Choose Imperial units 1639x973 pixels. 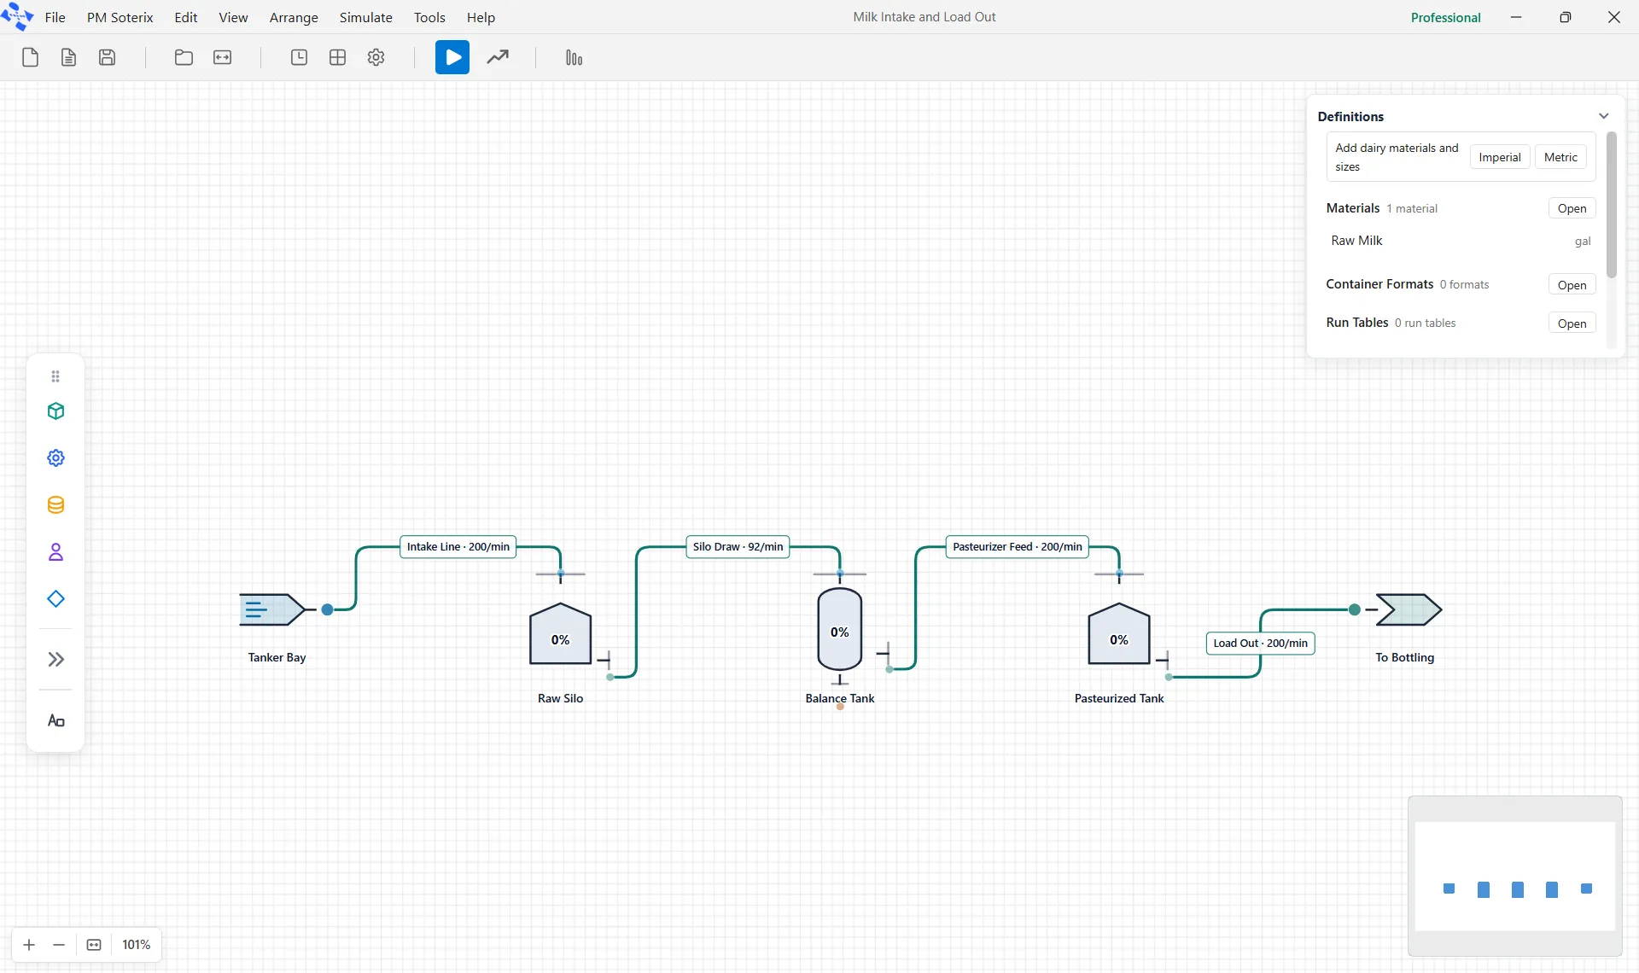tap(1499, 157)
